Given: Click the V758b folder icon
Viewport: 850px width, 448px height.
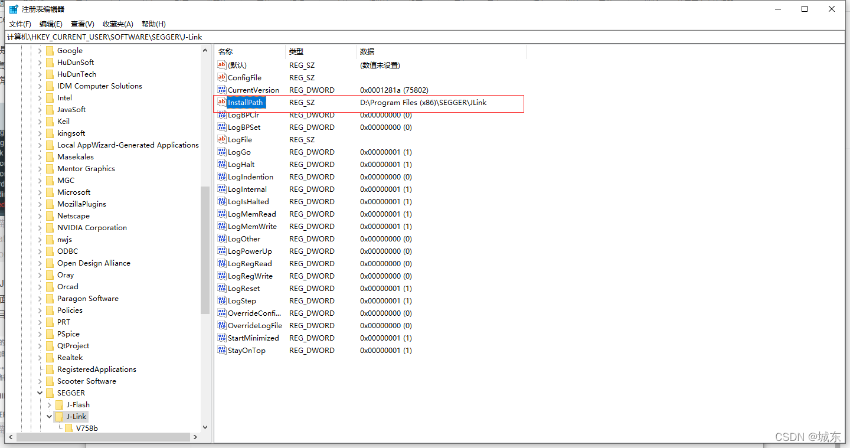Looking at the screenshot, I should [68, 428].
